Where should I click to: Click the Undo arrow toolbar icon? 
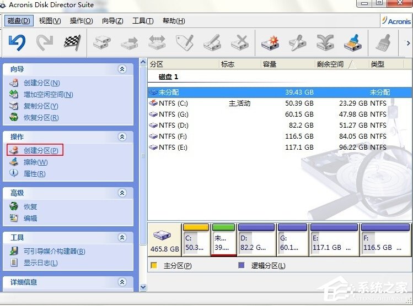coord(18,42)
